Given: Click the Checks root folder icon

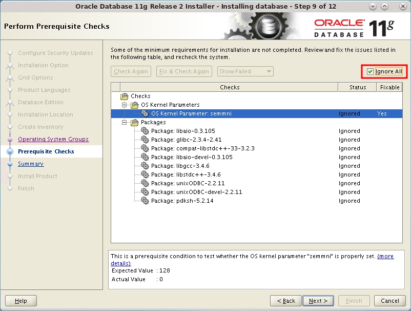Looking at the screenshot, I should click(x=124, y=96).
